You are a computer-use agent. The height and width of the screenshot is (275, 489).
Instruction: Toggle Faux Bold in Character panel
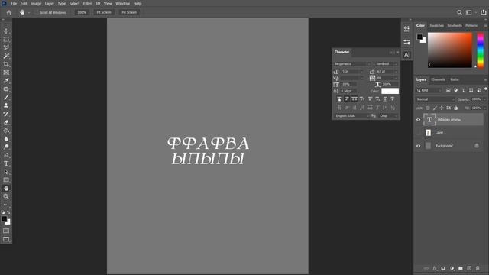[339, 99]
